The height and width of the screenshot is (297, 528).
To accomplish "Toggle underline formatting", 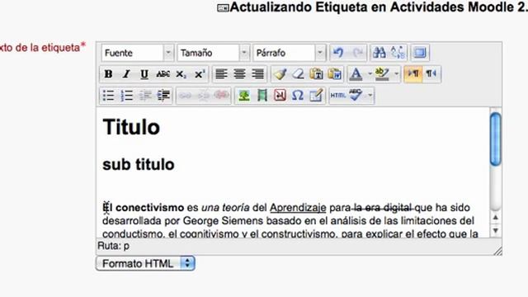I will 144,74.
